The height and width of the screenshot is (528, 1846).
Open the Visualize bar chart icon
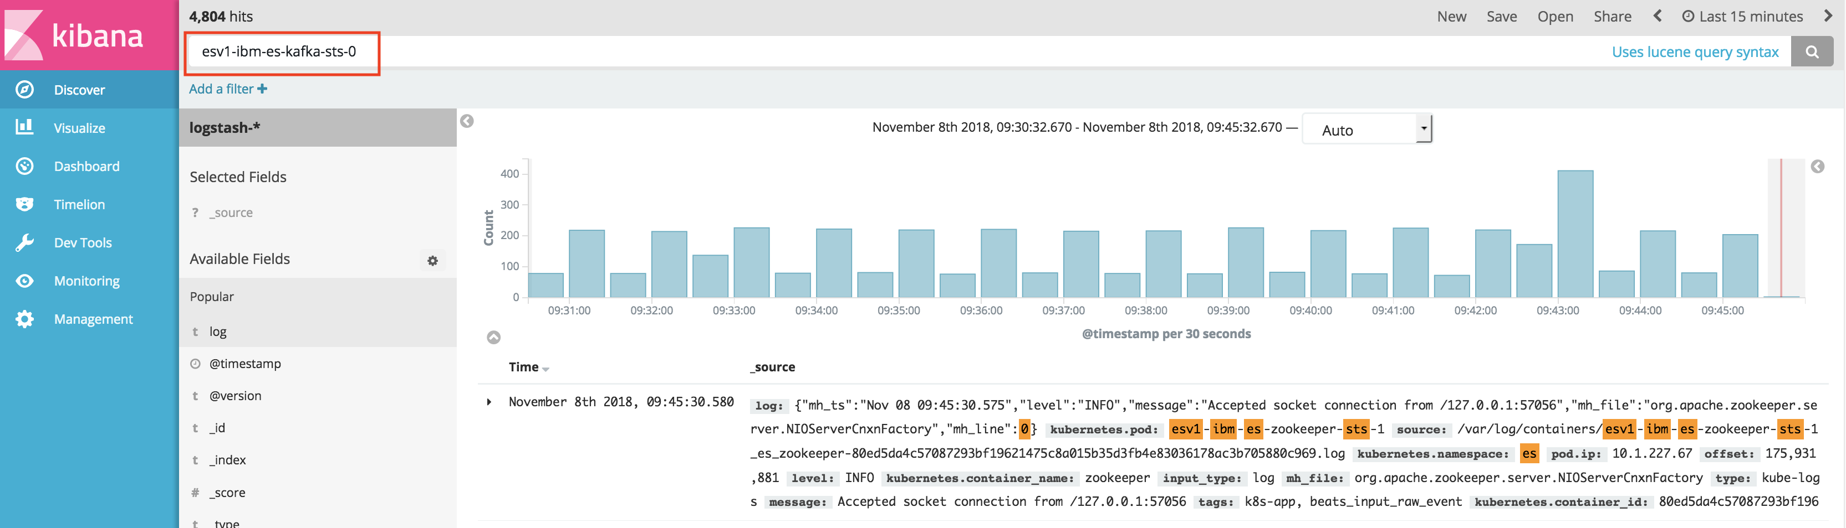pos(24,127)
